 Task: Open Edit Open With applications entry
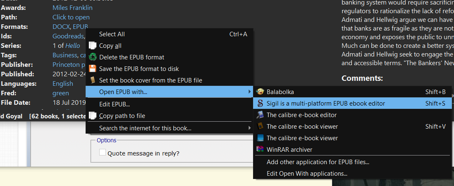(307, 174)
